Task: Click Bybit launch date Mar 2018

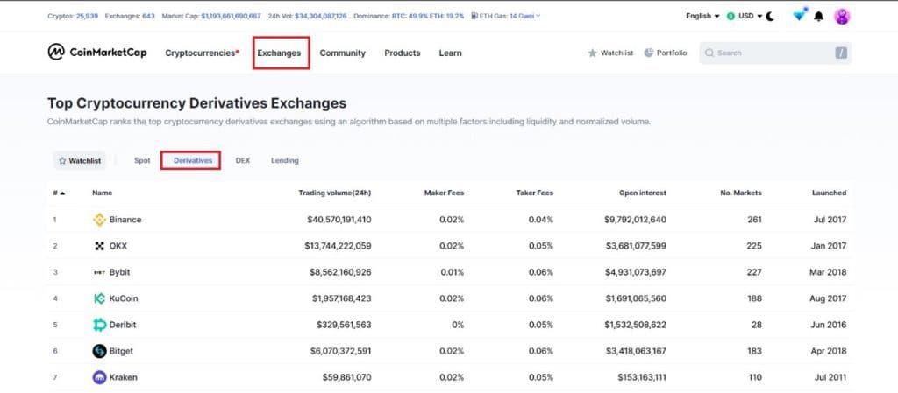Action: point(828,272)
